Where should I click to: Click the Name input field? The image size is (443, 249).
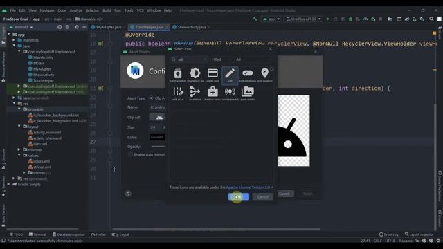click(157, 107)
